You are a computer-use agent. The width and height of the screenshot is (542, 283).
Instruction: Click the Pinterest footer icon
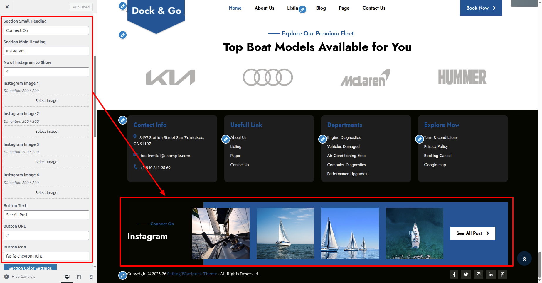[x=502, y=274]
